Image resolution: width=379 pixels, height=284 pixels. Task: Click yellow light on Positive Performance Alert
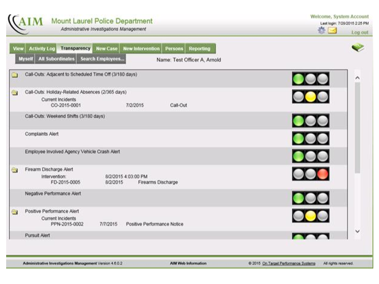point(310,216)
